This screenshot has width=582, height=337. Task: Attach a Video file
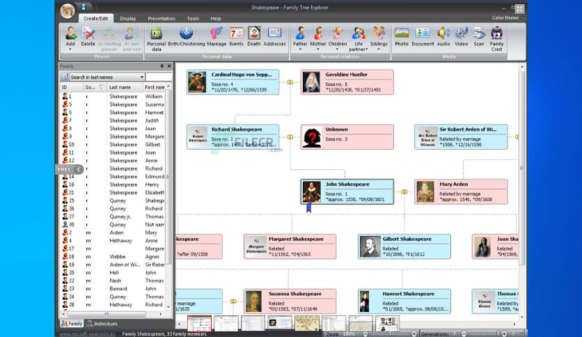(x=462, y=36)
